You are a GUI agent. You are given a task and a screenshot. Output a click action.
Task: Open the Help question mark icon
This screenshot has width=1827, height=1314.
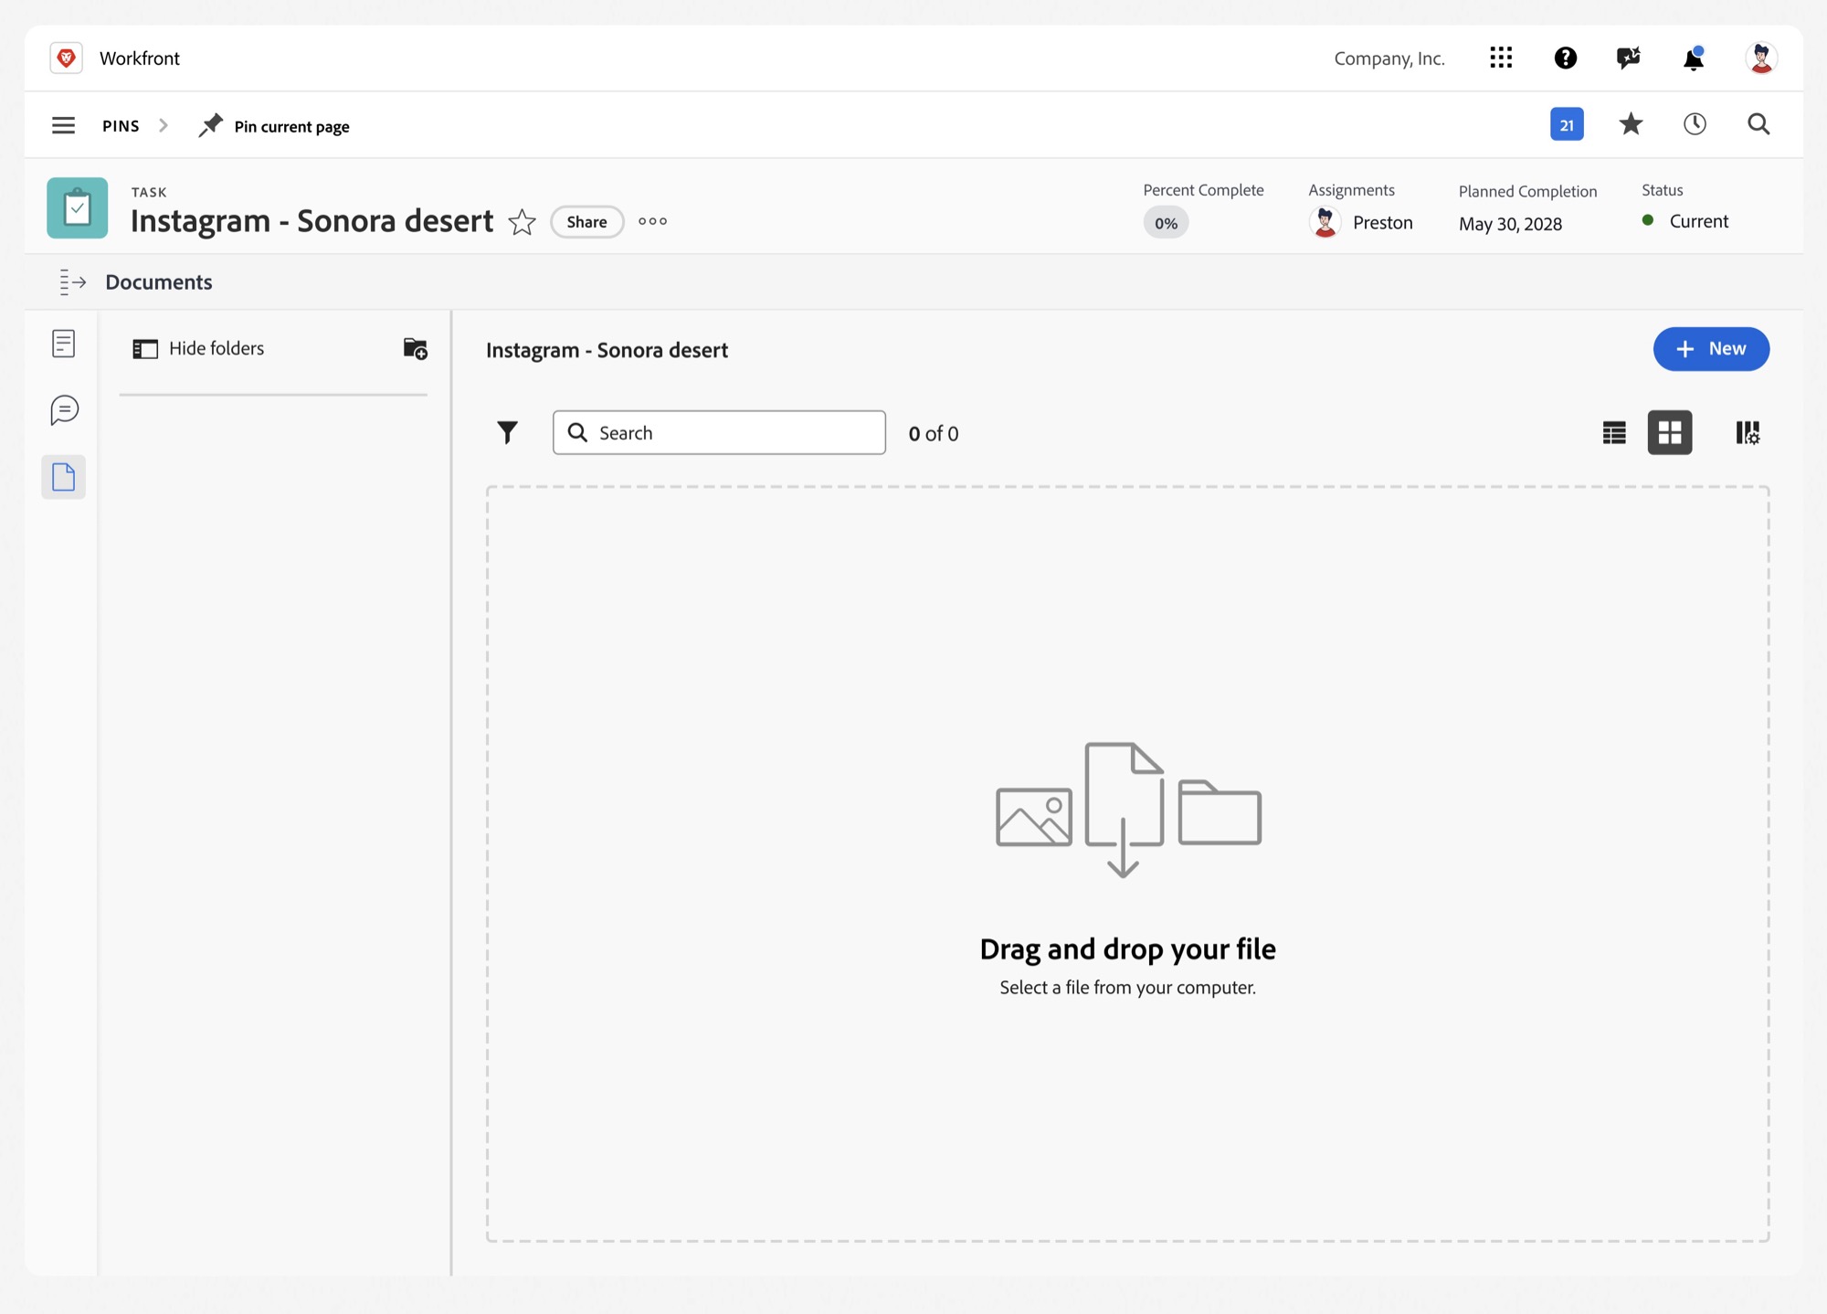(1566, 58)
